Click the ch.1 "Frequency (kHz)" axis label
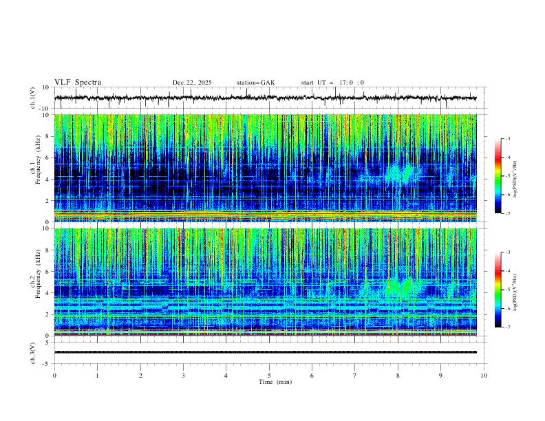 click(x=38, y=160)
